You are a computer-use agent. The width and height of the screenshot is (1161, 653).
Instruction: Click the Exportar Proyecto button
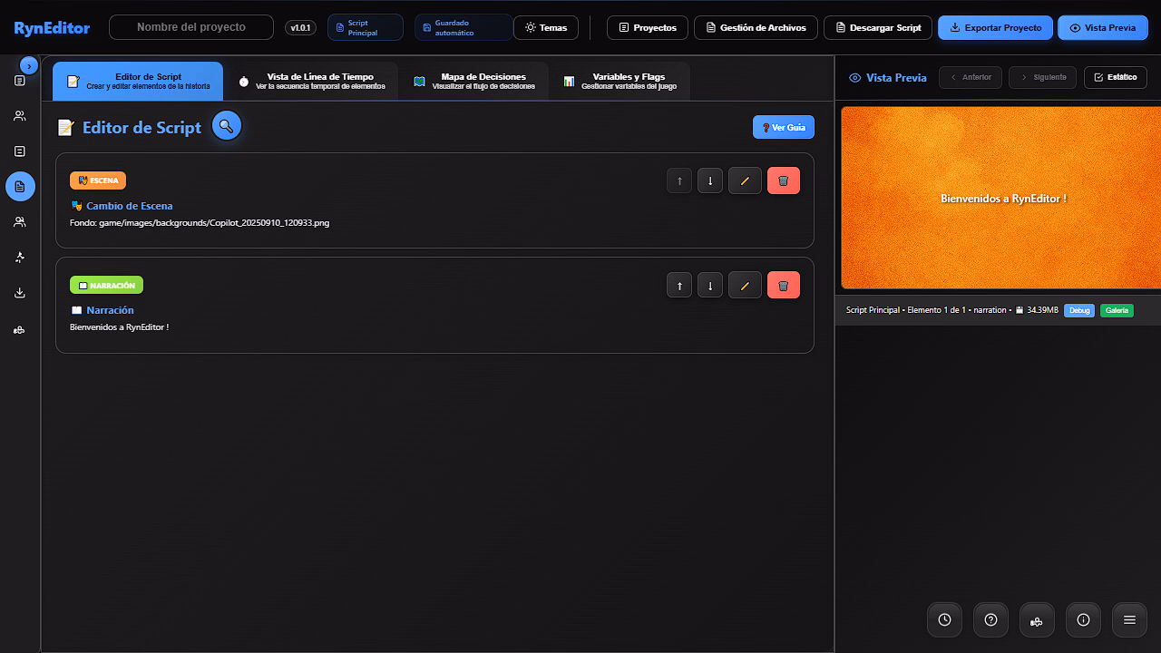[995, 28]
